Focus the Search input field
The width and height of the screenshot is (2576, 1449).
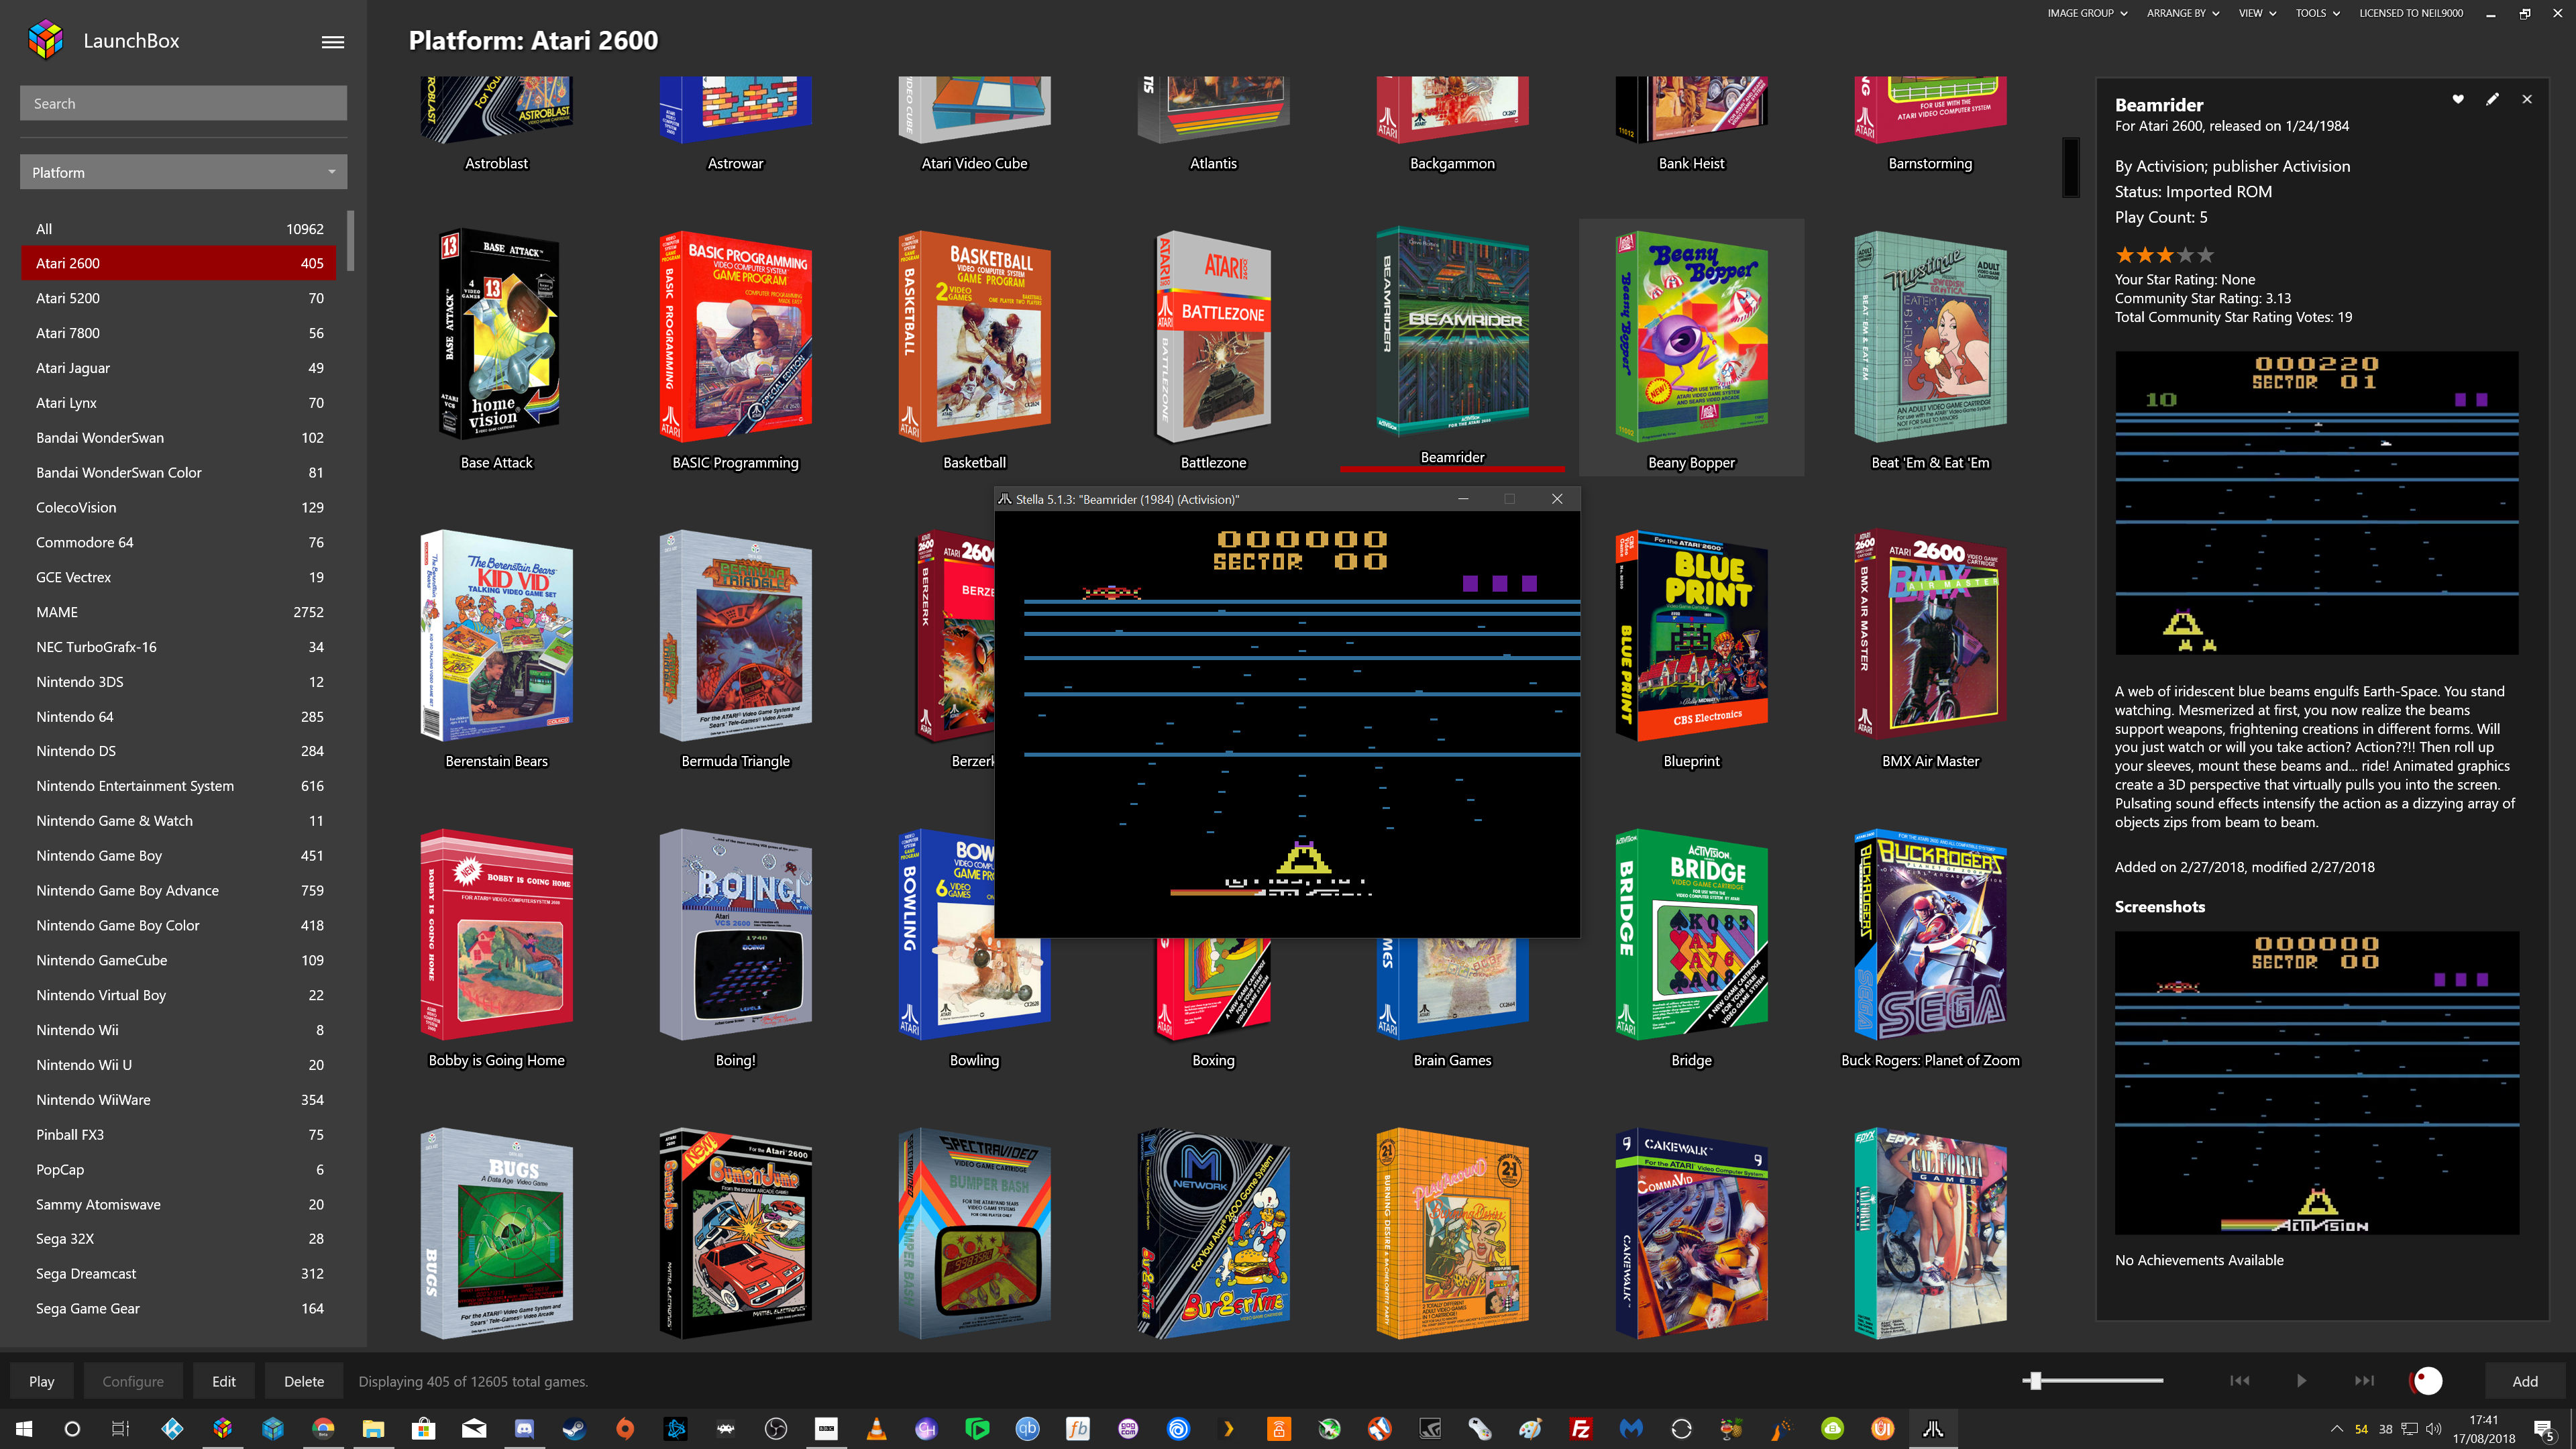click(x=183, y=103)
